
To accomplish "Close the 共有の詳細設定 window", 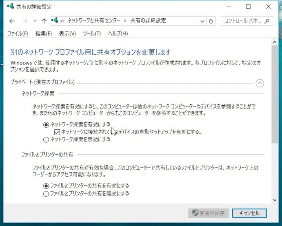I will (268, 7).
